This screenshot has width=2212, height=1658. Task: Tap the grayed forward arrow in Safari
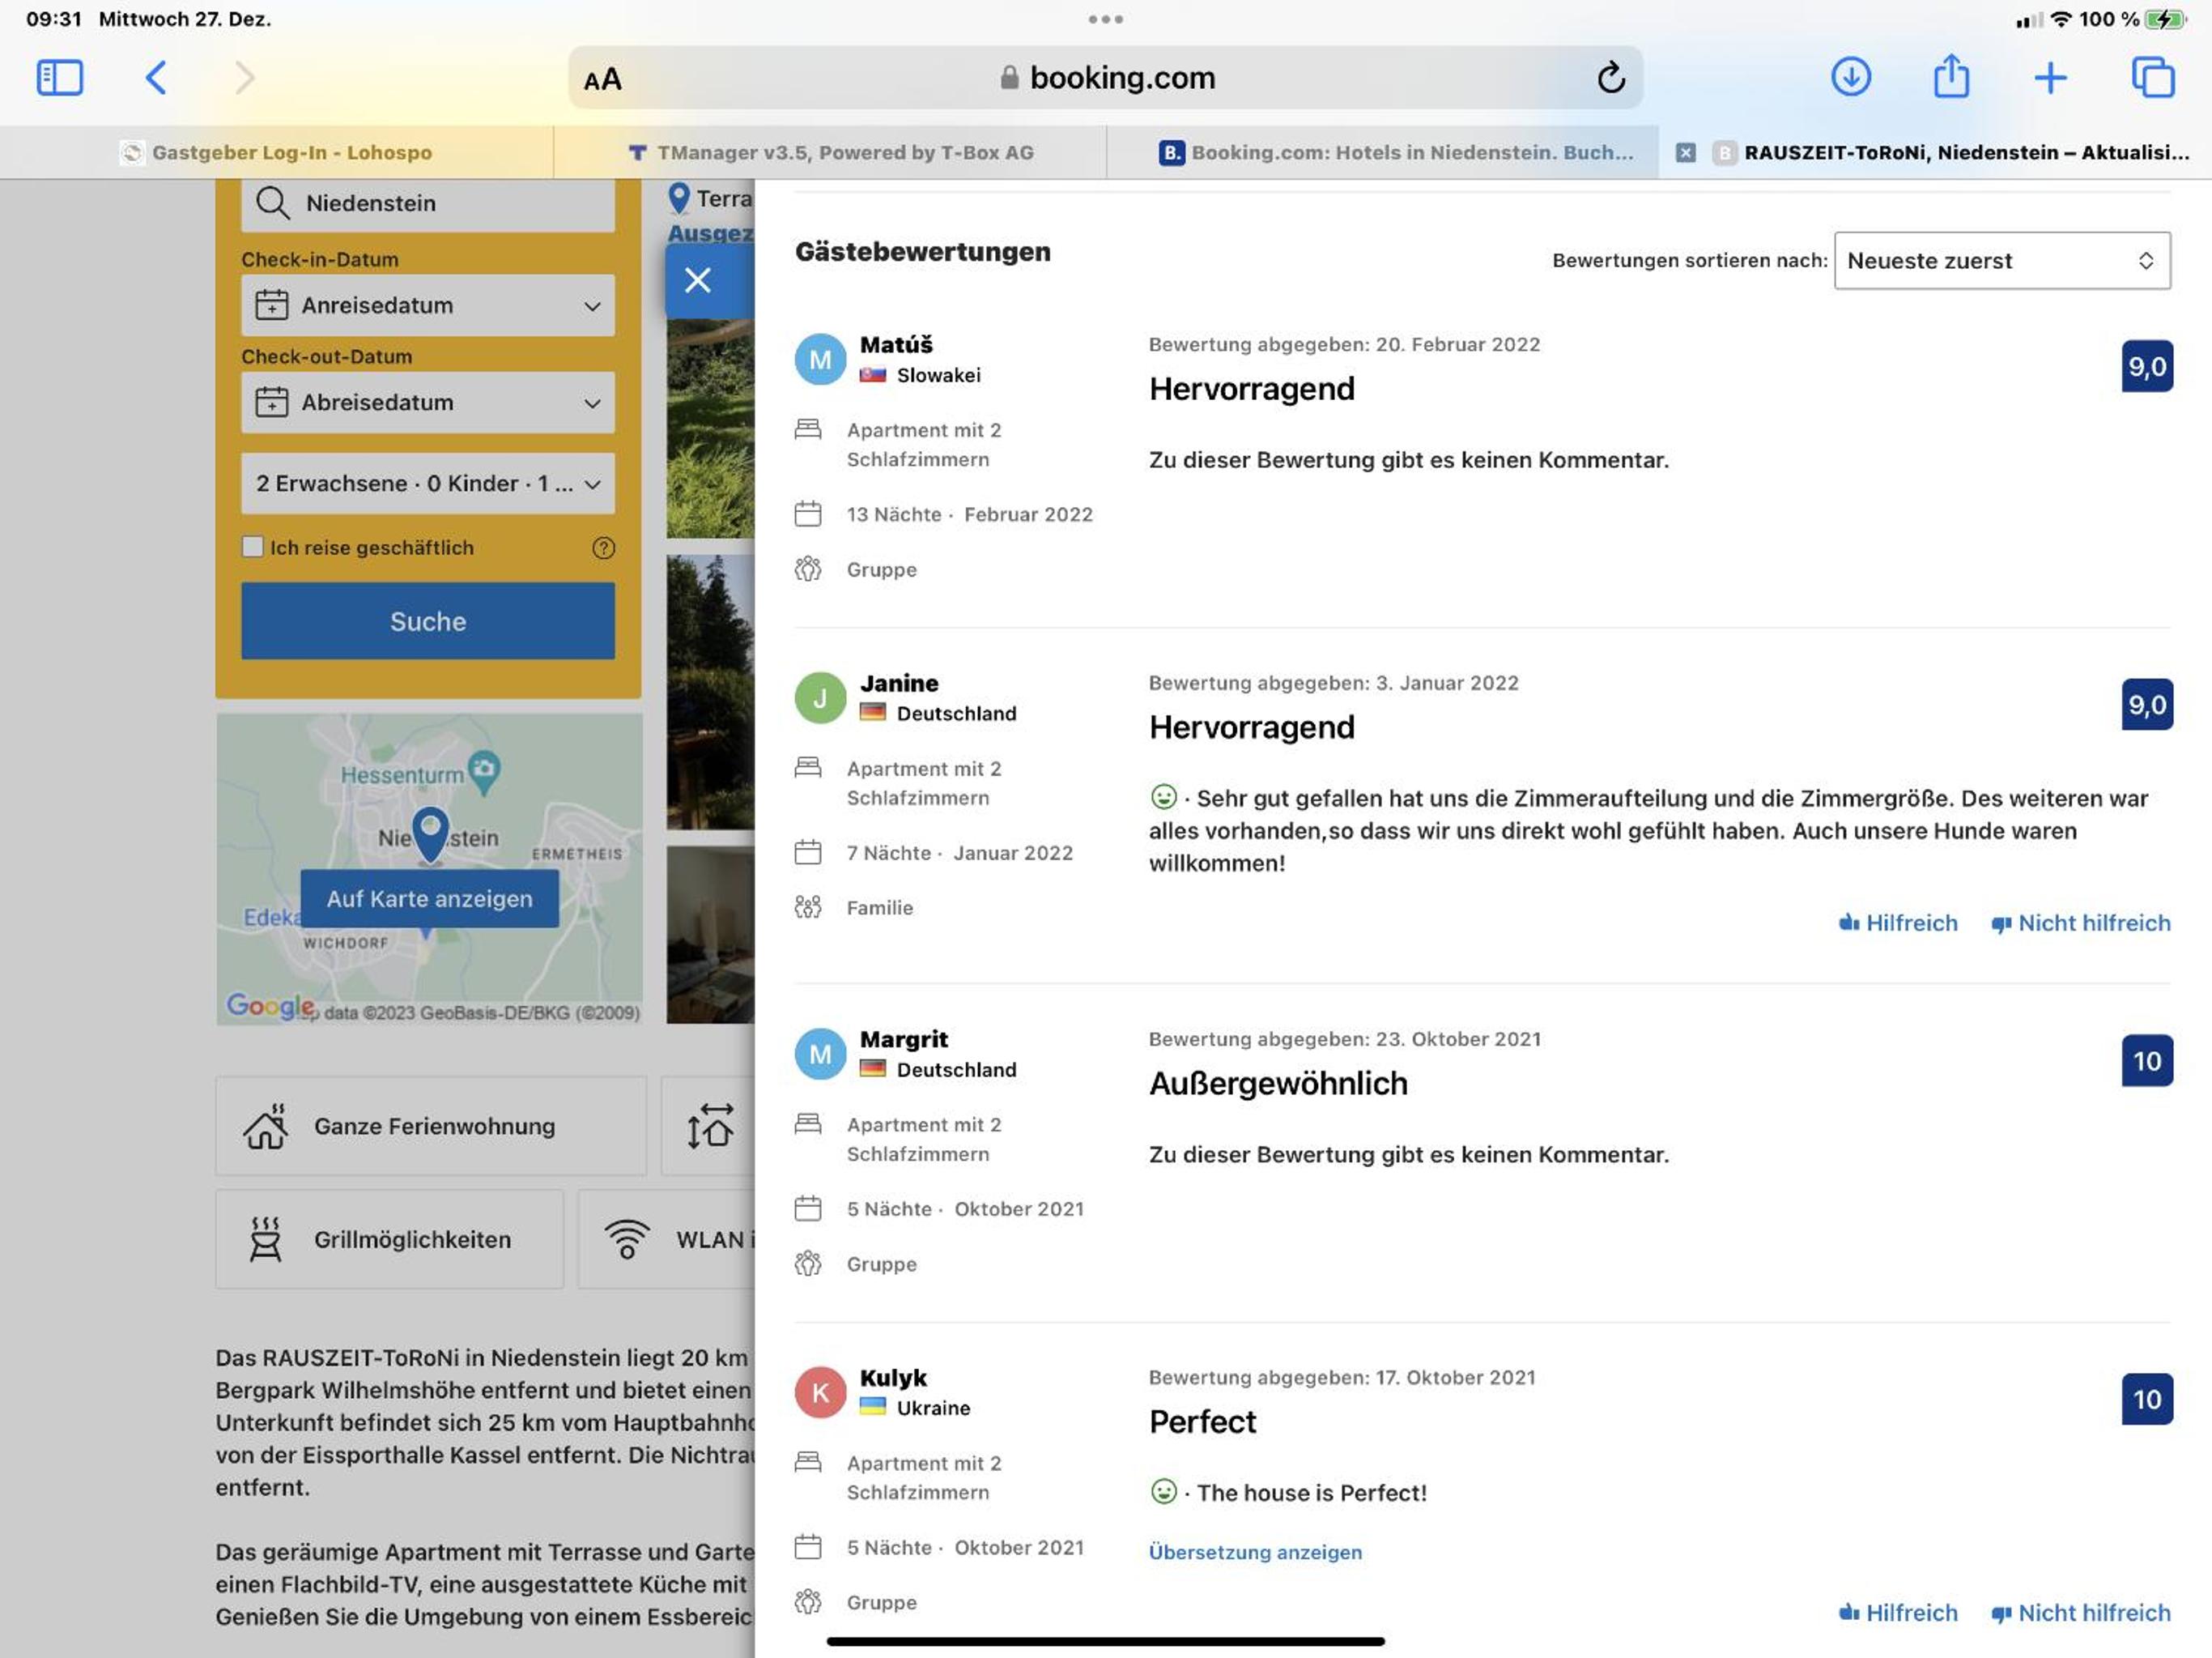pos(244,77)
